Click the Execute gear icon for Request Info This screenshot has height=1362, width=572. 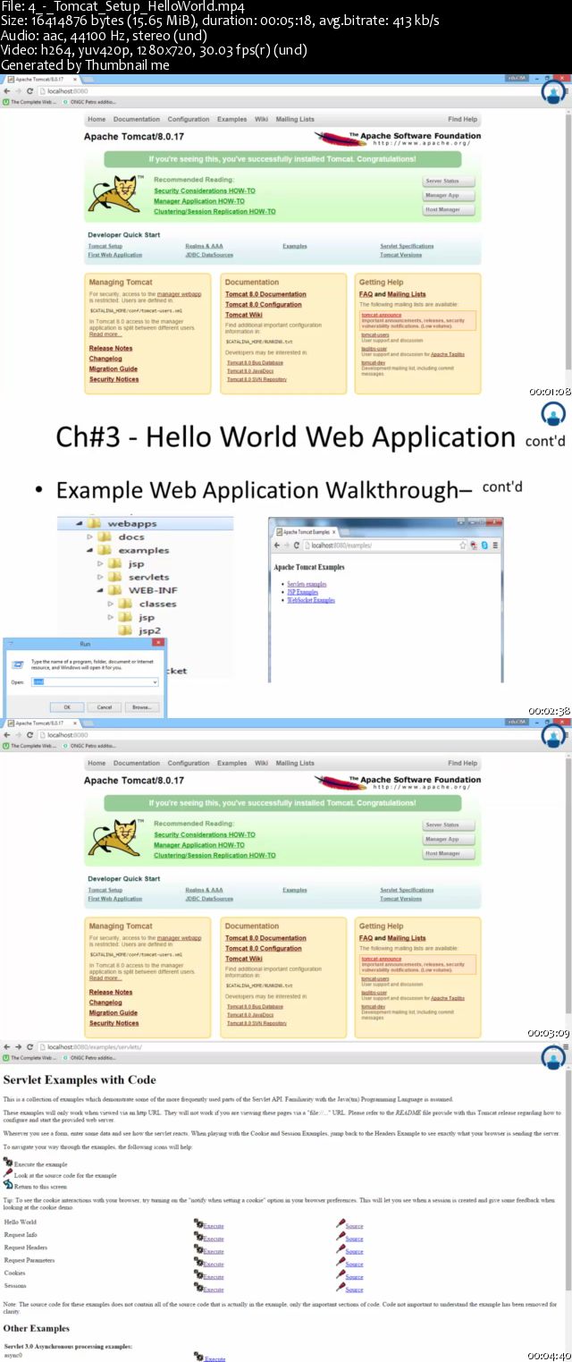(x=198, y=1237)
